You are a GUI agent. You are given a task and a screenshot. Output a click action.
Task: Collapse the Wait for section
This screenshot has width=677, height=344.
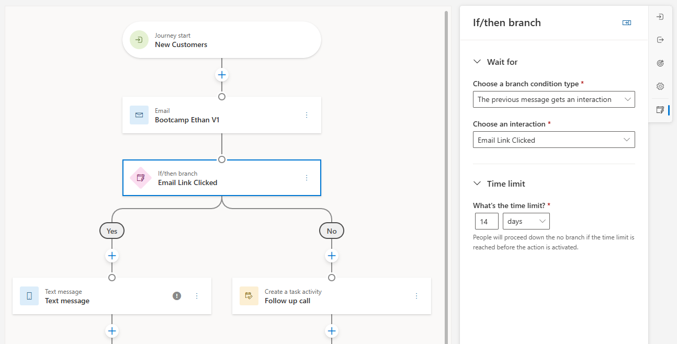pos(477,62)
